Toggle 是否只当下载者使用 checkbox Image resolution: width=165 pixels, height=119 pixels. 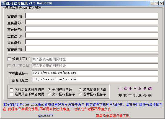(11, 94)
